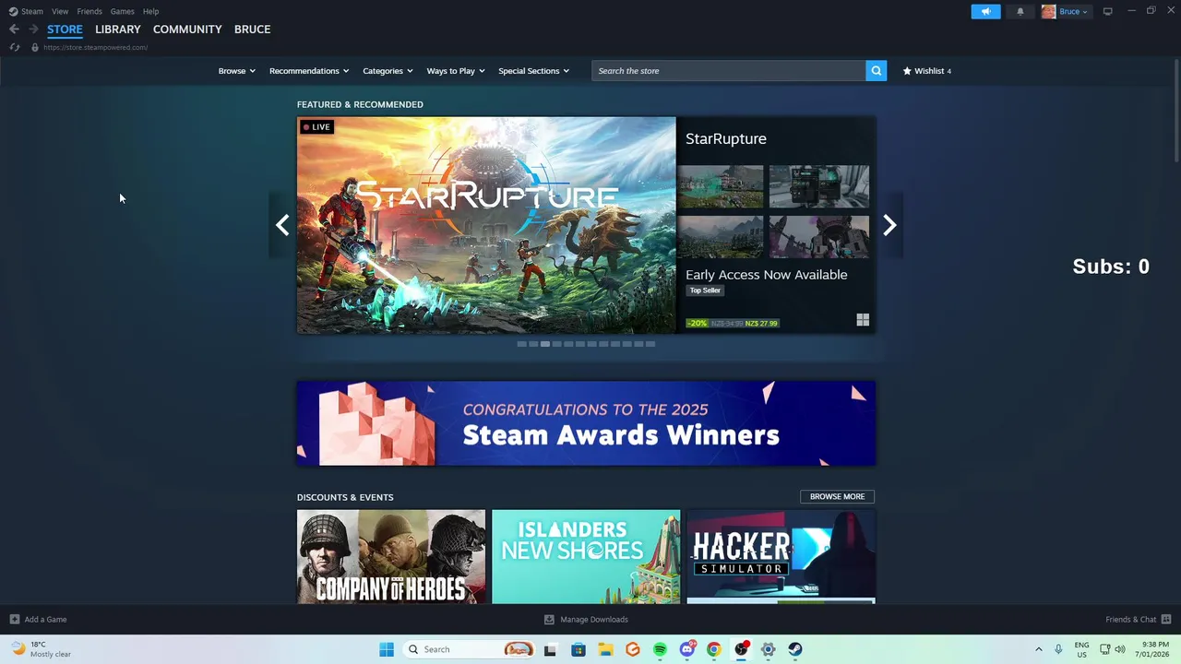Click the taskbar microphone icon
The width and height of the screenshot is (1181, 664).
[1058, 649]
